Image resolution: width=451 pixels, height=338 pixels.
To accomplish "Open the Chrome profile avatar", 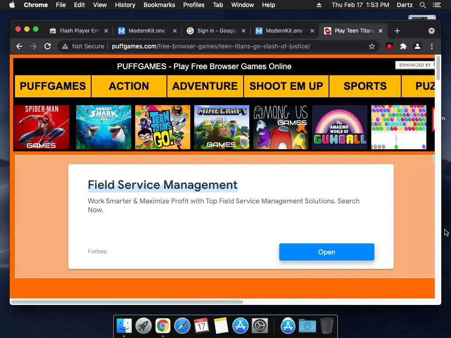I will point(418,46).
